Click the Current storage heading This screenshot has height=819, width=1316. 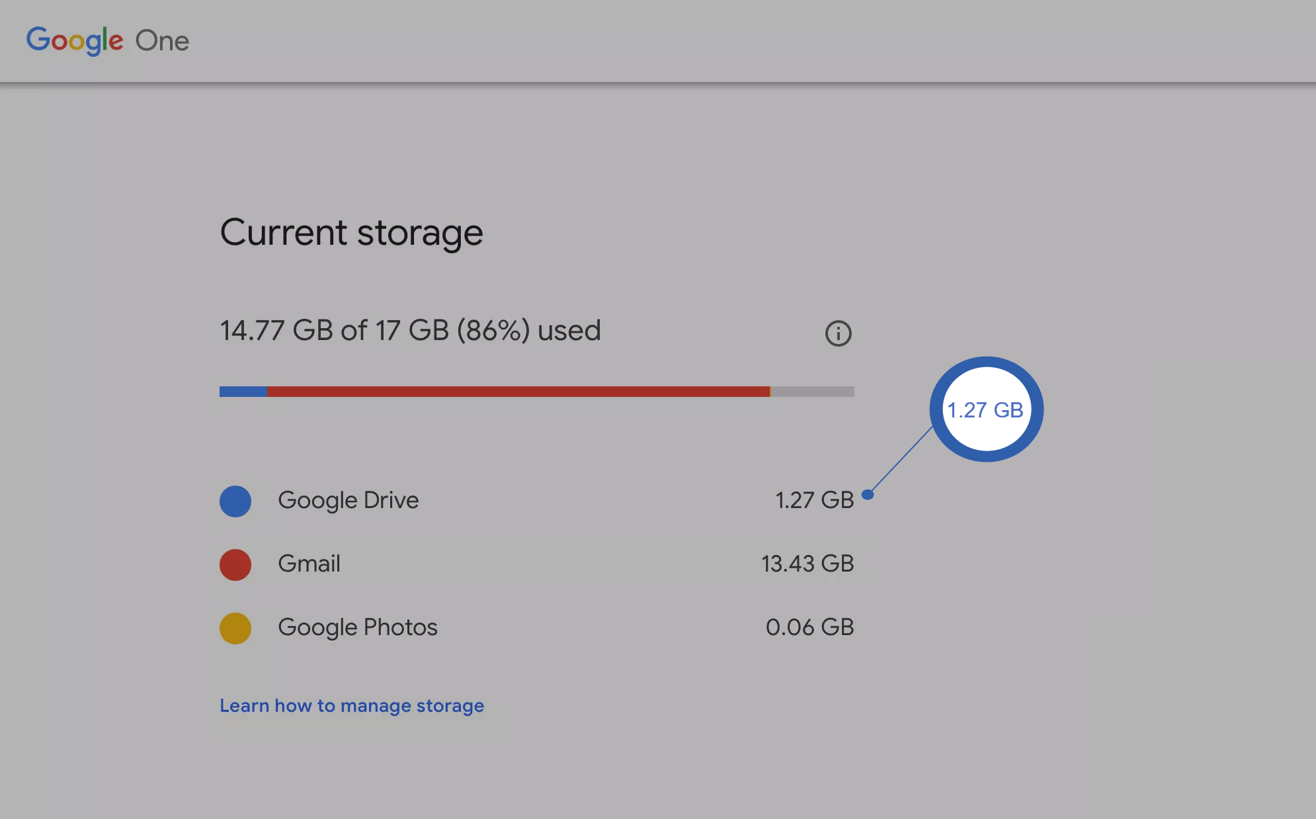coord(351,233)
